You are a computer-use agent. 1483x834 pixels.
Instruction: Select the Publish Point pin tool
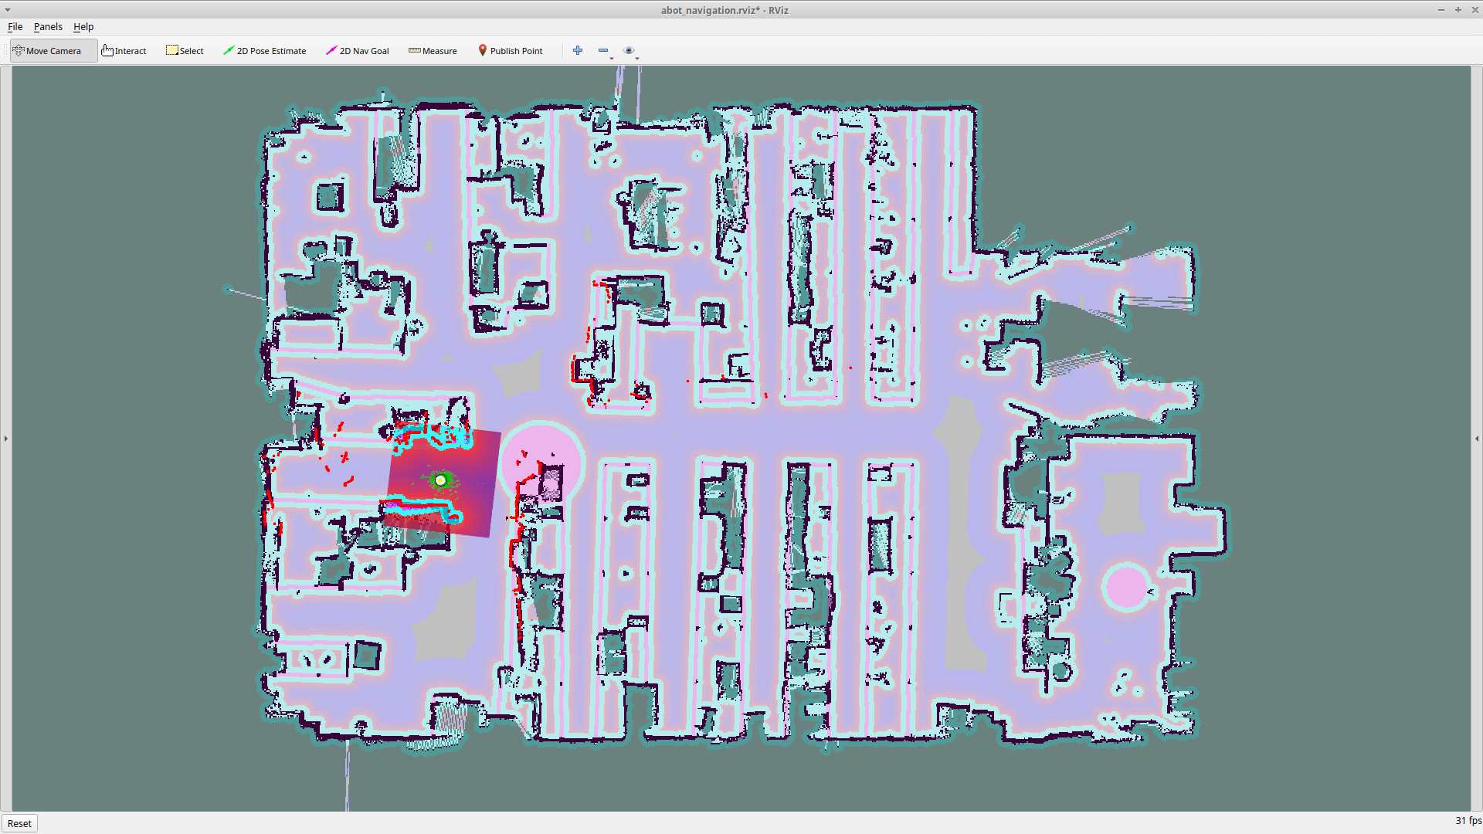click(510, 51)
